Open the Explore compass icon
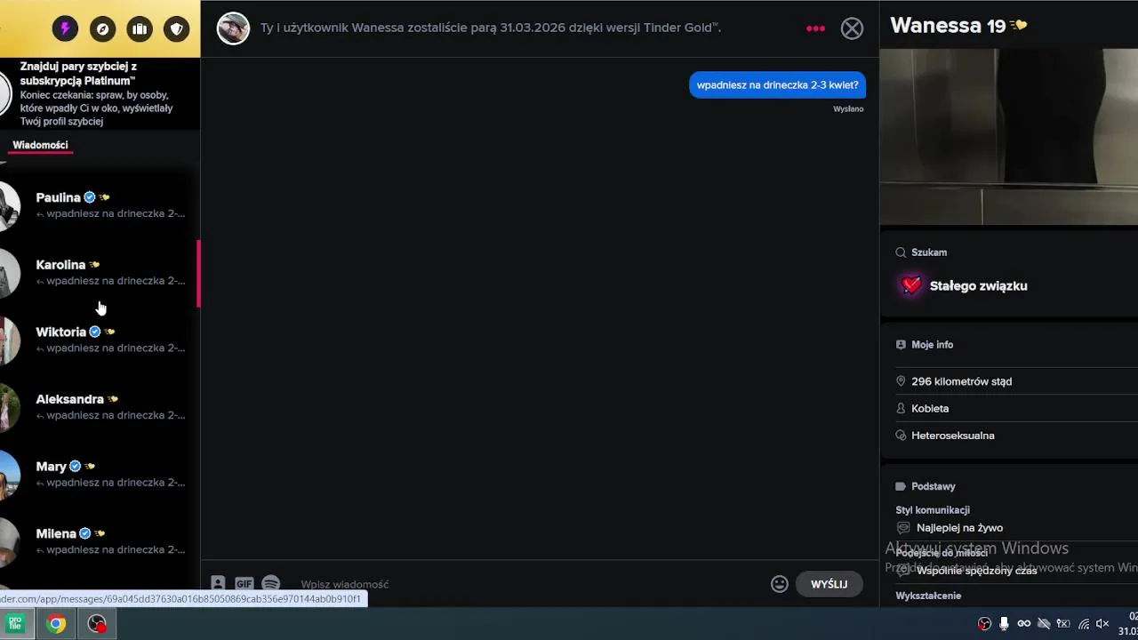The image size is (1138, 640). [102, 29]
